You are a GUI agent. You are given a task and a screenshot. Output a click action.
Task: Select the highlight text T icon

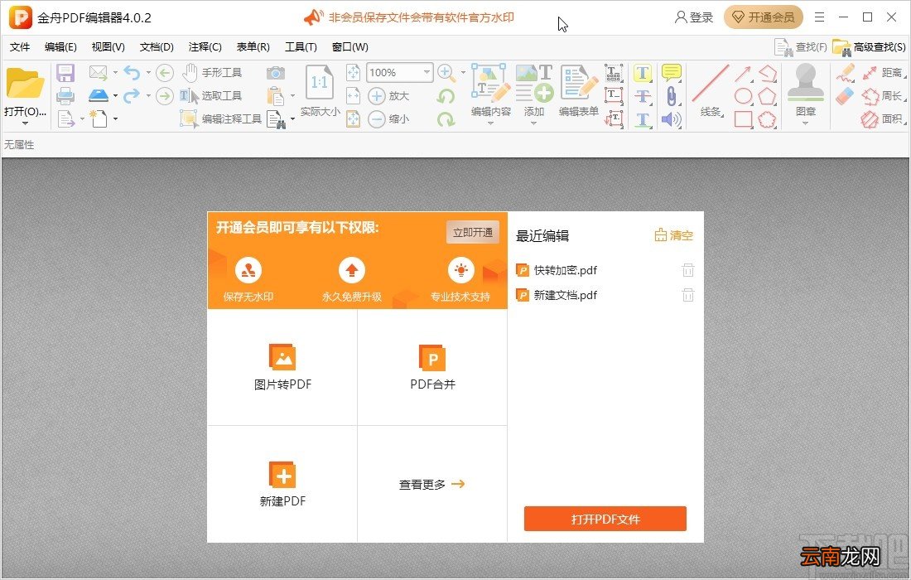coord(642,73)
